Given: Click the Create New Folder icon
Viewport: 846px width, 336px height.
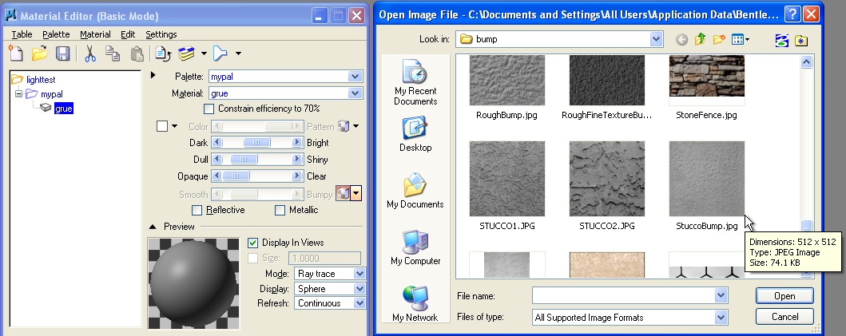Looking at the screenshot, I should coord(719,38).
